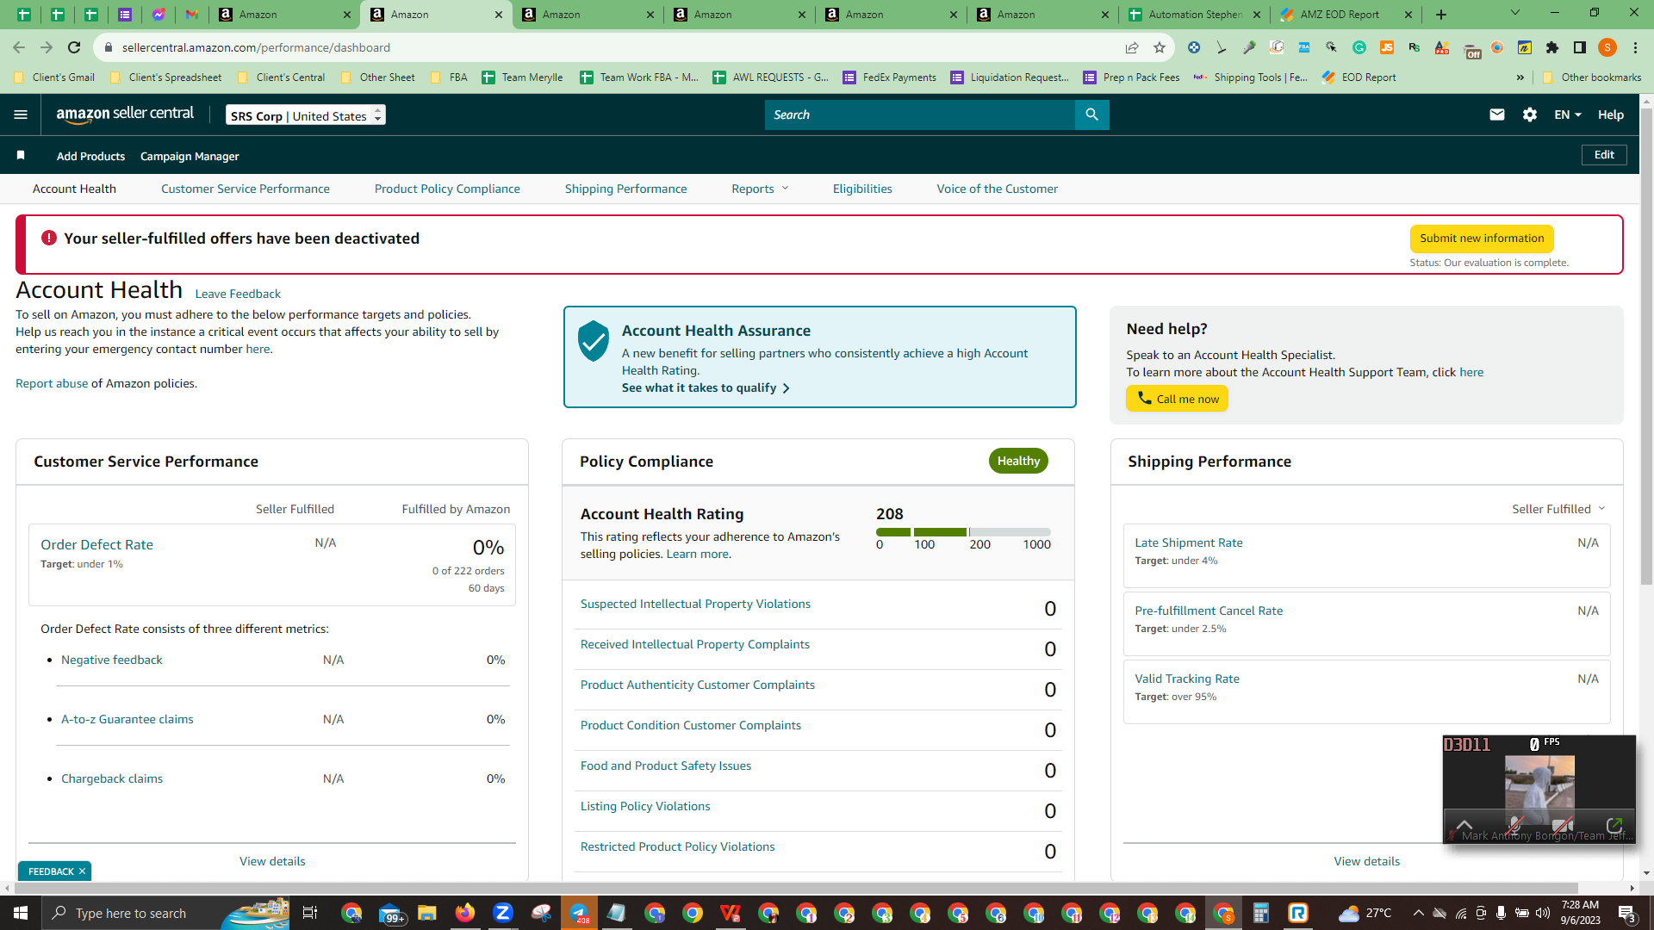Click the Seller Central search field

pyautogui.click(x=920, y=115)
